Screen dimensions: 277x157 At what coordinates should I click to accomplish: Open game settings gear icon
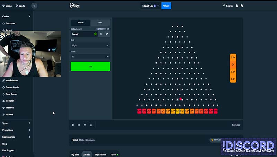73,125
